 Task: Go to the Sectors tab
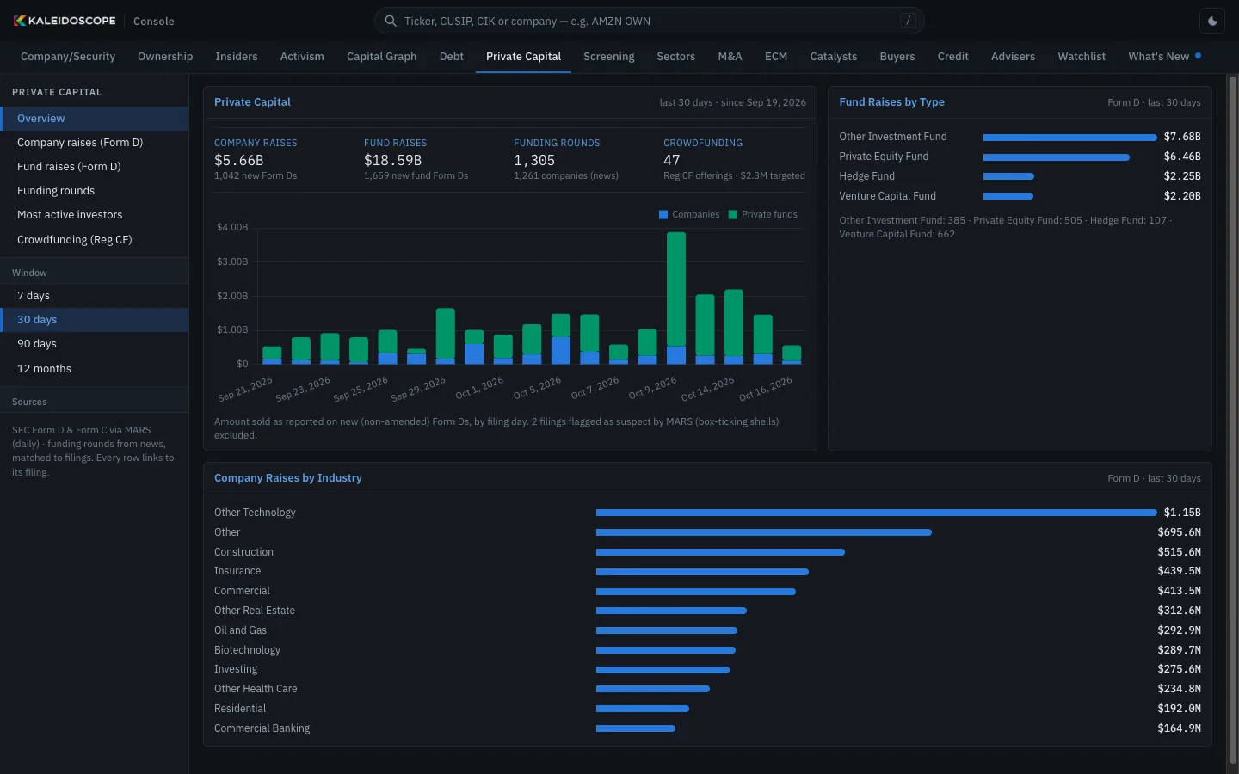(676, 57)
